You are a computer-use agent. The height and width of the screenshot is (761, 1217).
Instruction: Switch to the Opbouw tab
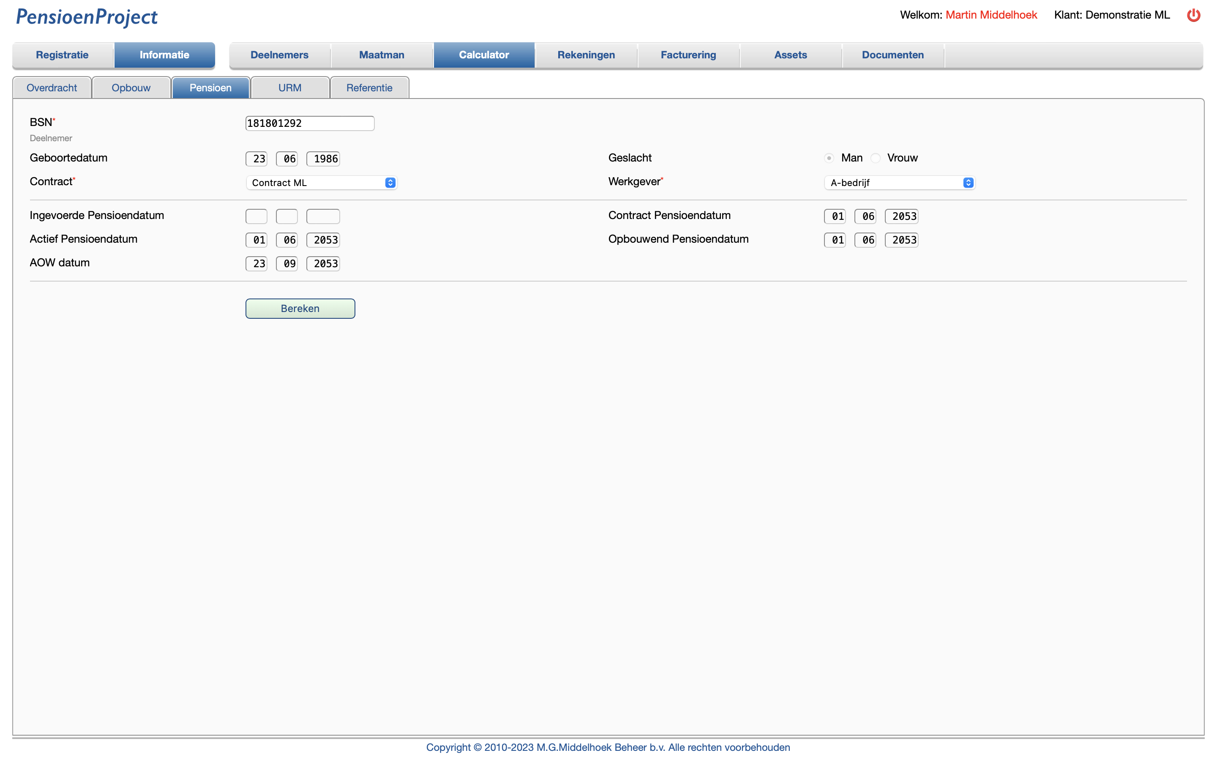click(x=131, y=87)
